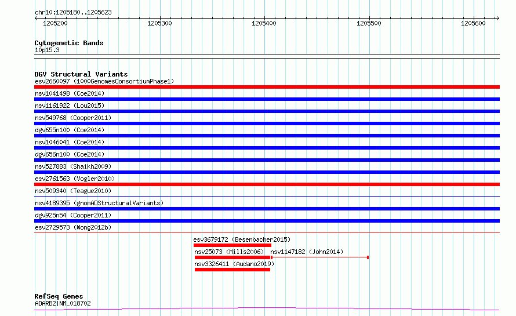Click the 1205200 ruler position
Viewport: 516px width, 316px height.
(x=55, y=23)
